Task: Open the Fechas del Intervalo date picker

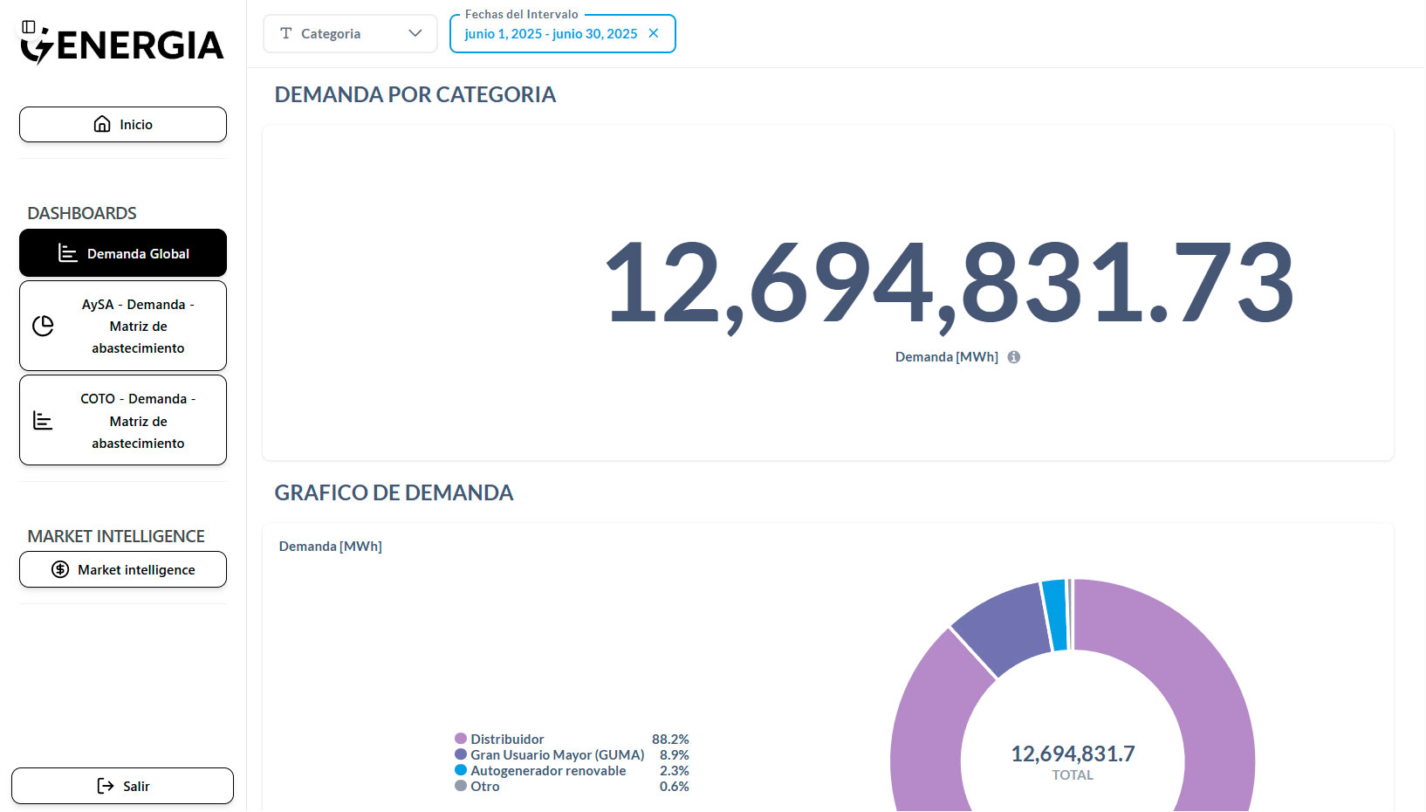Action: click(x=550, y=33)
